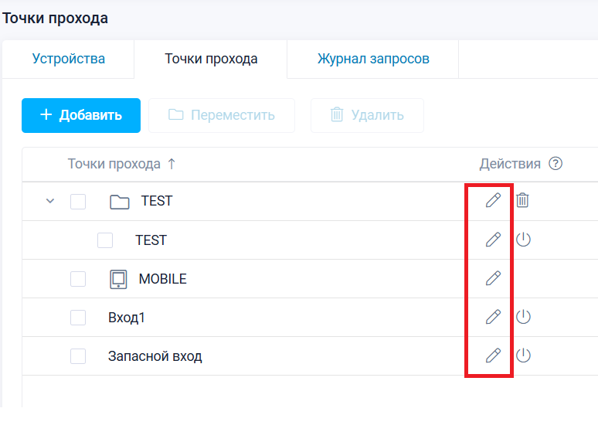Viewport: 598px width, 432px height.
Task: Delete the TEST folder using trash icon
Action: click(x=523, y=201)
